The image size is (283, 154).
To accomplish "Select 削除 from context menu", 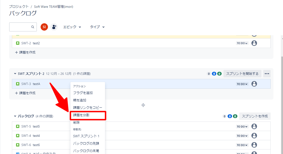I will pos(88,122).
